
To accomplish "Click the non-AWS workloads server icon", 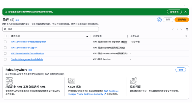I will (x=9, y=81).
